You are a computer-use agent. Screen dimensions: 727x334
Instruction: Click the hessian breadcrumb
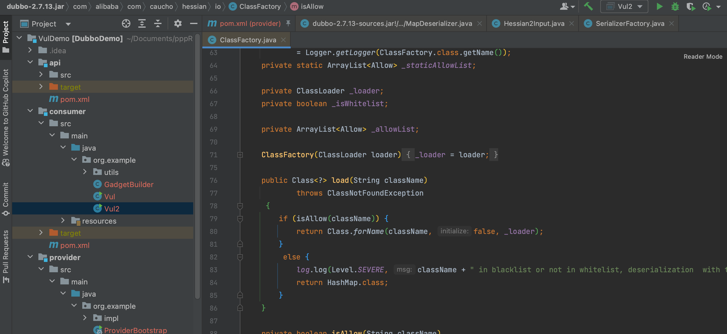194,6
